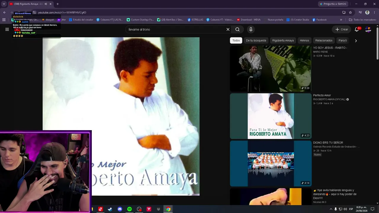Clear the YouTube search box text

[x=228, y=29]
